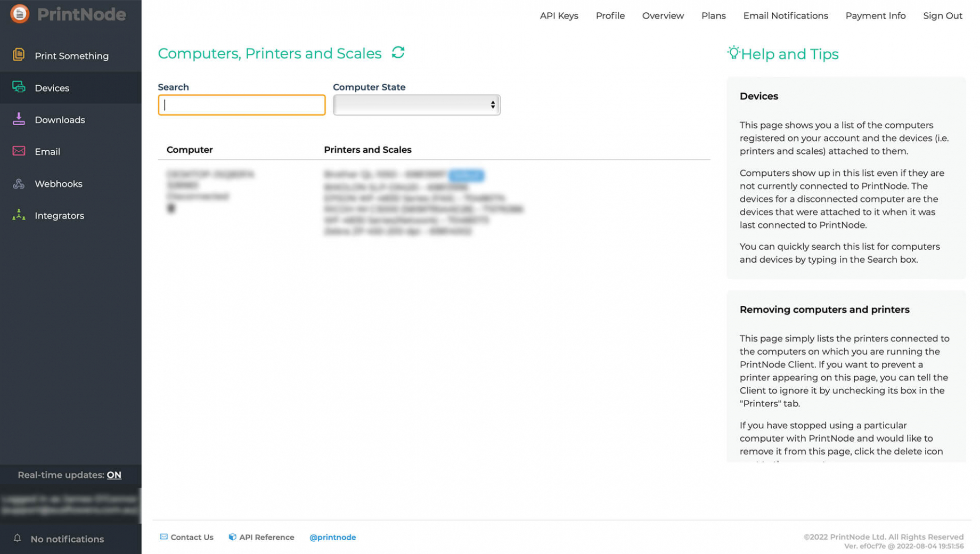This screenshot has height=554, width=980.
Task: Select Plans in the top navigation
Action: coord(713,15)
